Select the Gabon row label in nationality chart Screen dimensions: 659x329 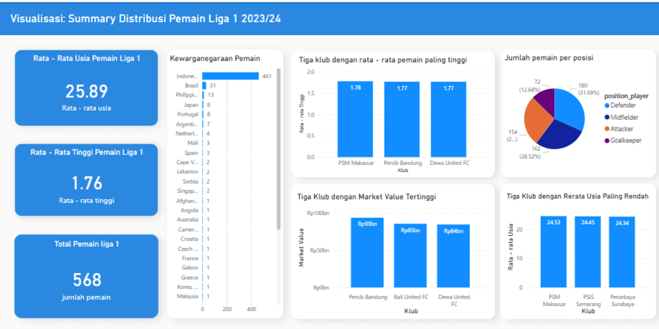tap(190, 268)
